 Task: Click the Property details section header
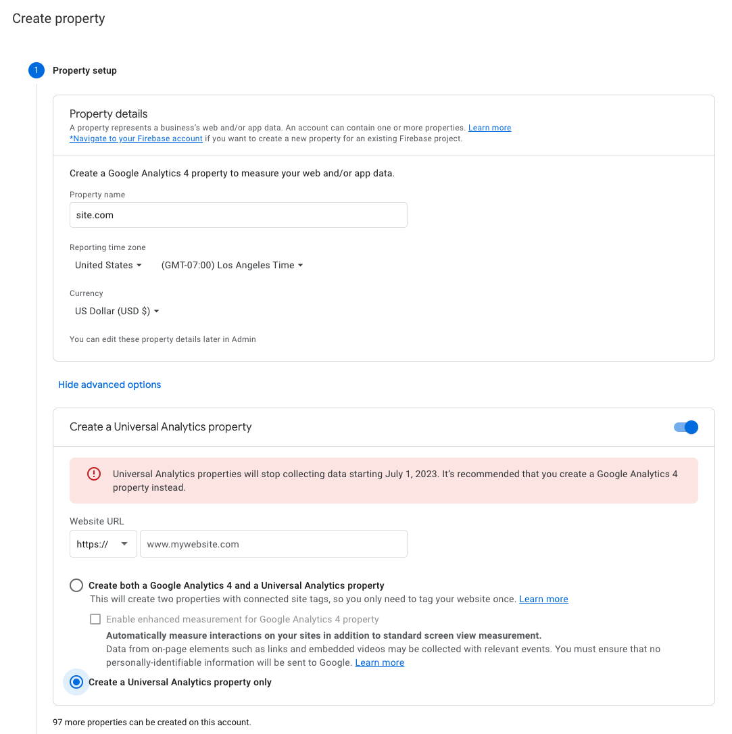click(x=108, y=114)
